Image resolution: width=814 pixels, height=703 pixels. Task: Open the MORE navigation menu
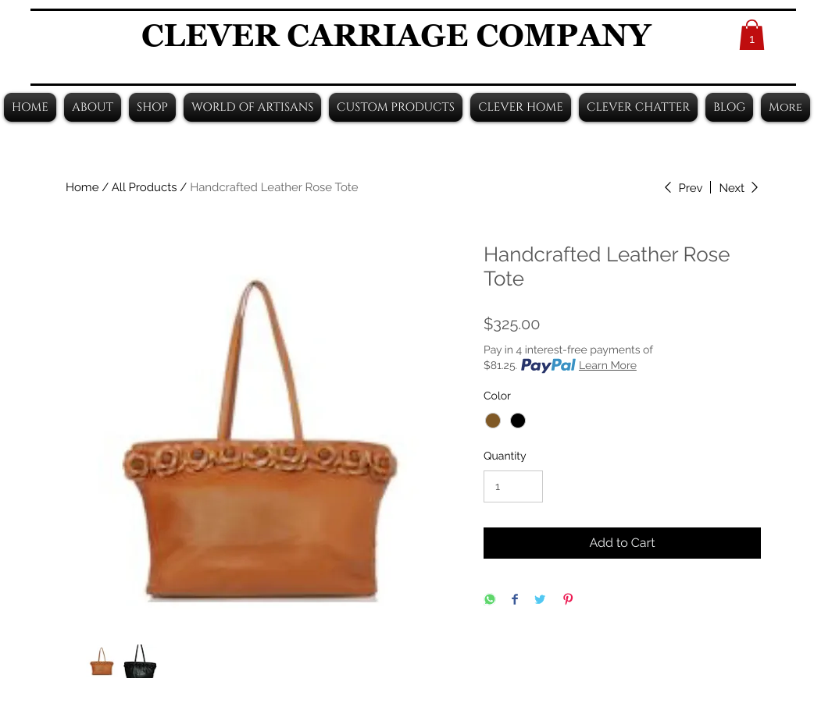(785, 108)
